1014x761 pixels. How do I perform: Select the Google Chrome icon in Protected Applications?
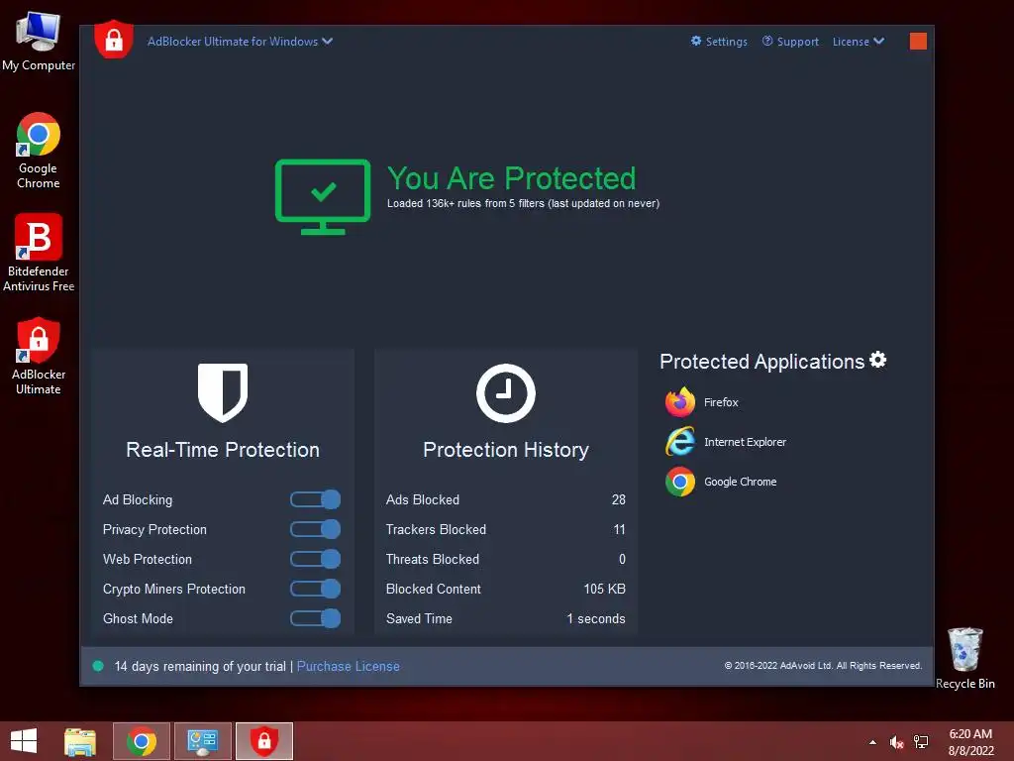pyautogui.click(x=679, y=482)
